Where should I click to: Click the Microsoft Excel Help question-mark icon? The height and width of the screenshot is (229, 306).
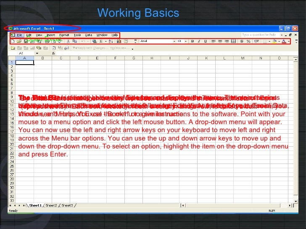click(x=126, y=41)
